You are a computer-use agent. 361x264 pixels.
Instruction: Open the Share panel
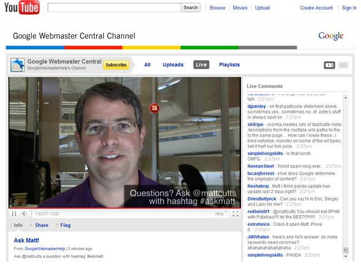pos(41,225)
